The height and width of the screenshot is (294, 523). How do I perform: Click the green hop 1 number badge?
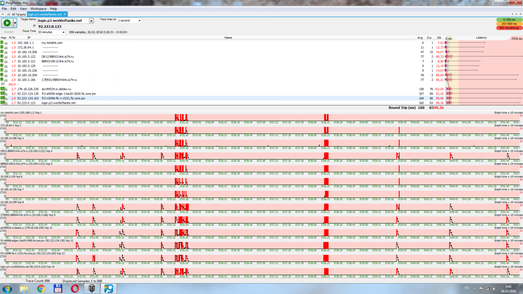2,43
